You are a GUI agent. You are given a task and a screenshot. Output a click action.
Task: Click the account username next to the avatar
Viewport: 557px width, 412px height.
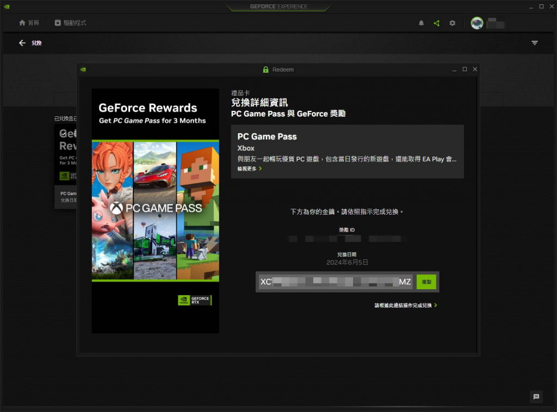coord(496,23)
